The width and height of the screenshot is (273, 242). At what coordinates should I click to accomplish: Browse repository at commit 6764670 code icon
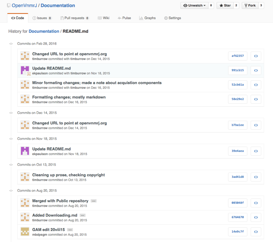pos(256,217)
